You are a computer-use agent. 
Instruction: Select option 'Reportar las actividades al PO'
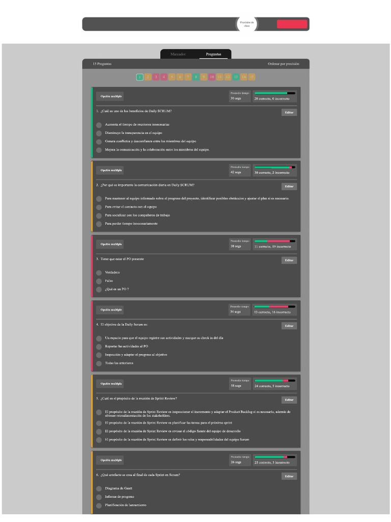pos(99,347)
